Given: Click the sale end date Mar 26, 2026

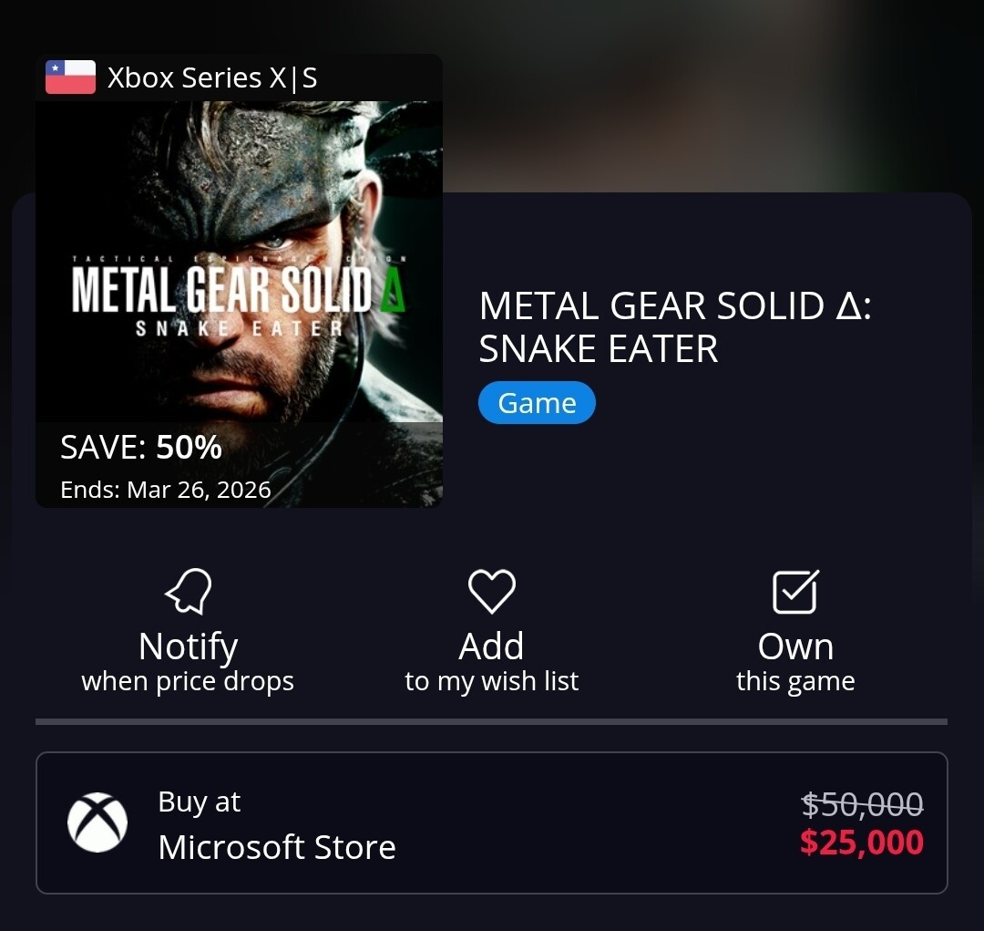Looking at the screenshot, I should coord(166,490).
